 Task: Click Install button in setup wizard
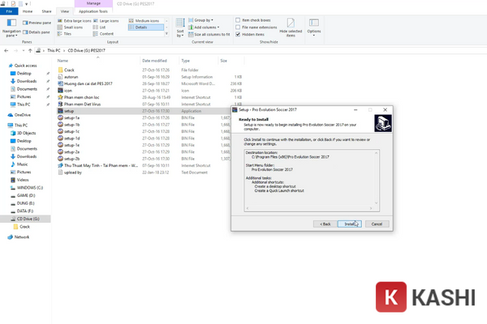coord(348,223)
